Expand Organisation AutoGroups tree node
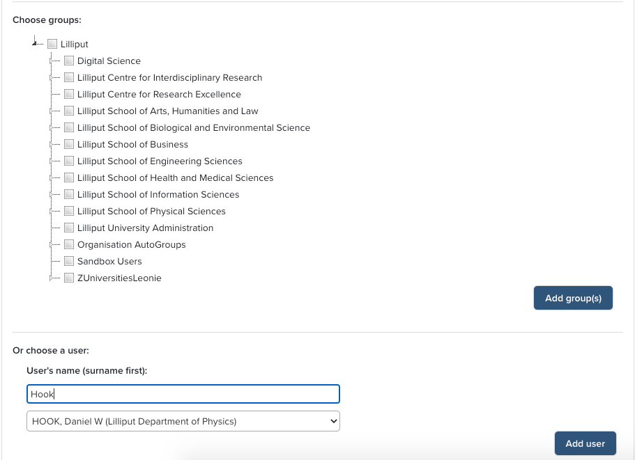Viewport: 635px width, 460px height. click(51, 244)
